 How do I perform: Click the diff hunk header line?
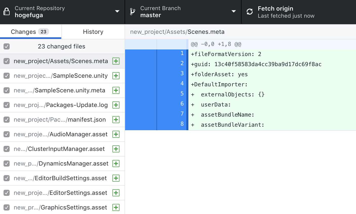click(228, 44)
